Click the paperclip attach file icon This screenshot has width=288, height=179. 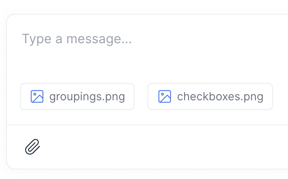coord(33,147)
